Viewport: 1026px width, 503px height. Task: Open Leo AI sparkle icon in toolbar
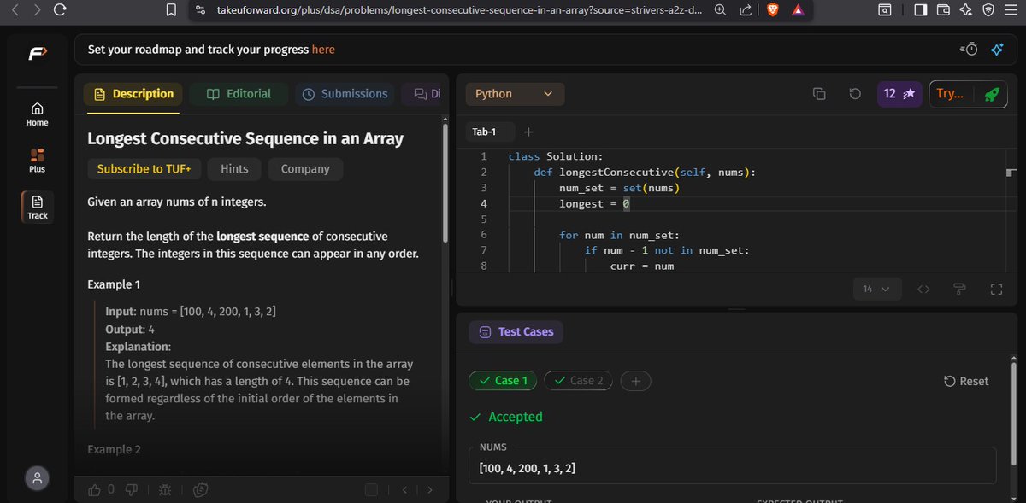pyautogui.click(x=966, y=10)
